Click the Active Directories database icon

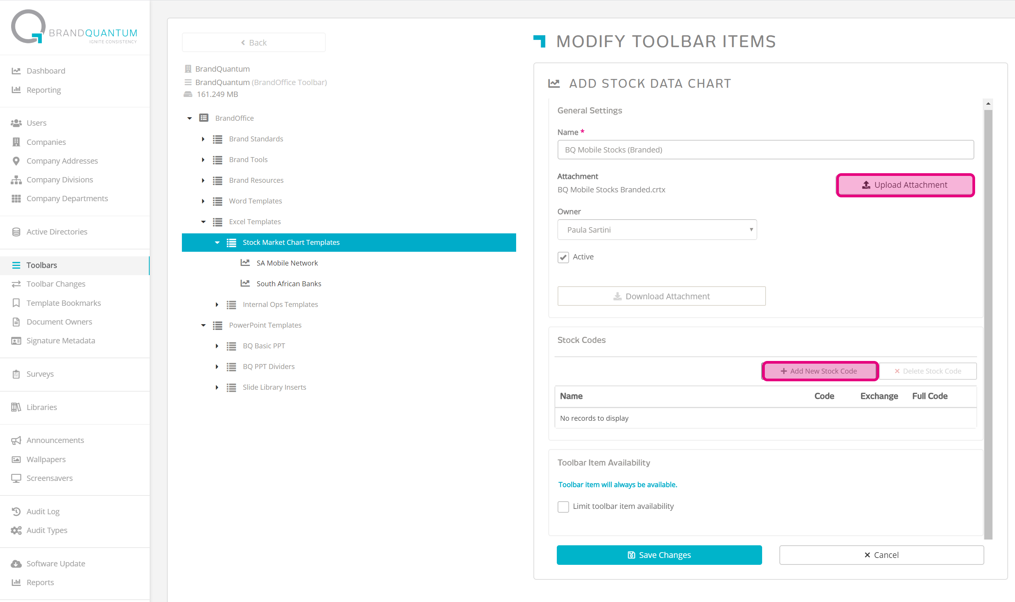pyautogui.click(x=16, y=232)
